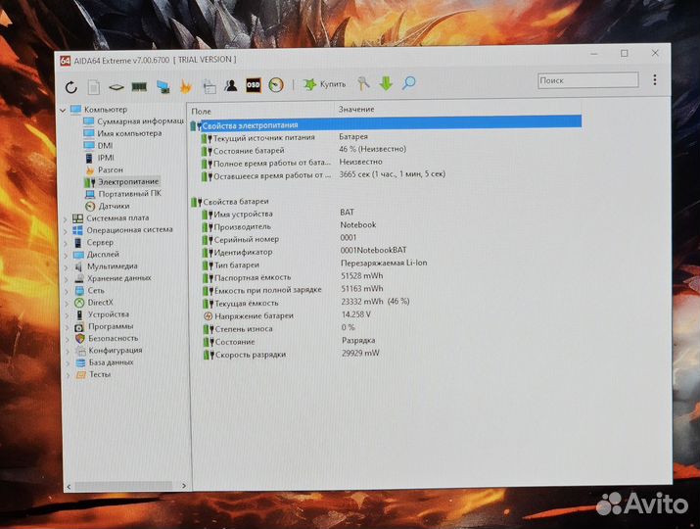Click the Refresh toolbar icon
This screenshot has height=529, width=700.
click(71, 87)
